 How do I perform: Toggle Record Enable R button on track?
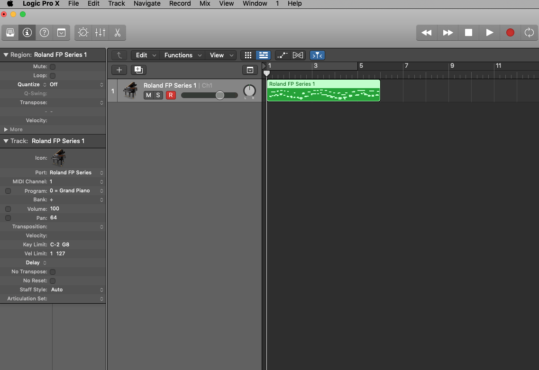click(x=171, y=95)
